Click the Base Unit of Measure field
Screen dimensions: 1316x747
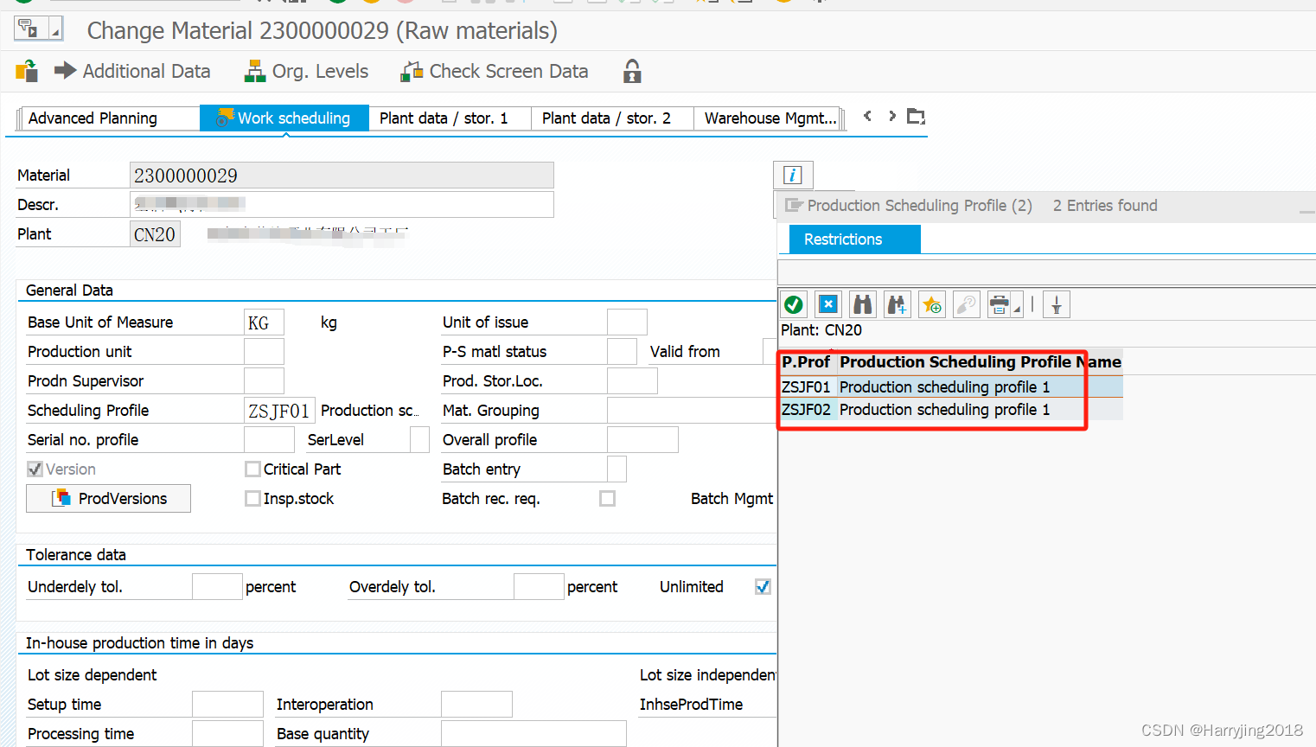264,322
